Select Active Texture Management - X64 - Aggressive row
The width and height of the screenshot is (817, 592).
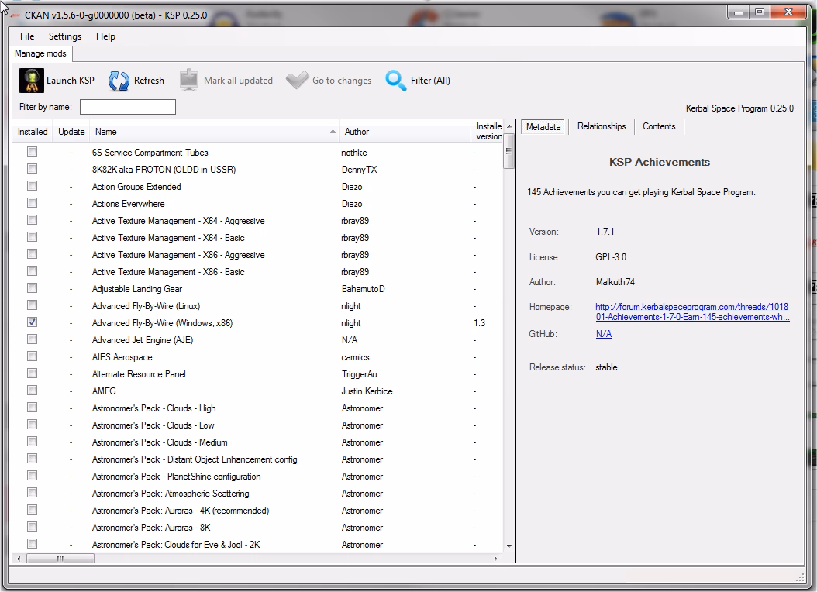(258, 221)
